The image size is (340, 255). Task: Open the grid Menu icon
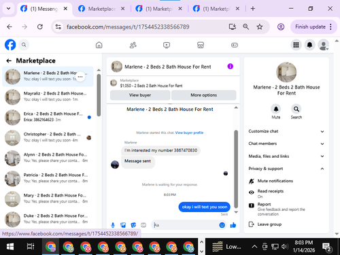(x=296, y=45)
